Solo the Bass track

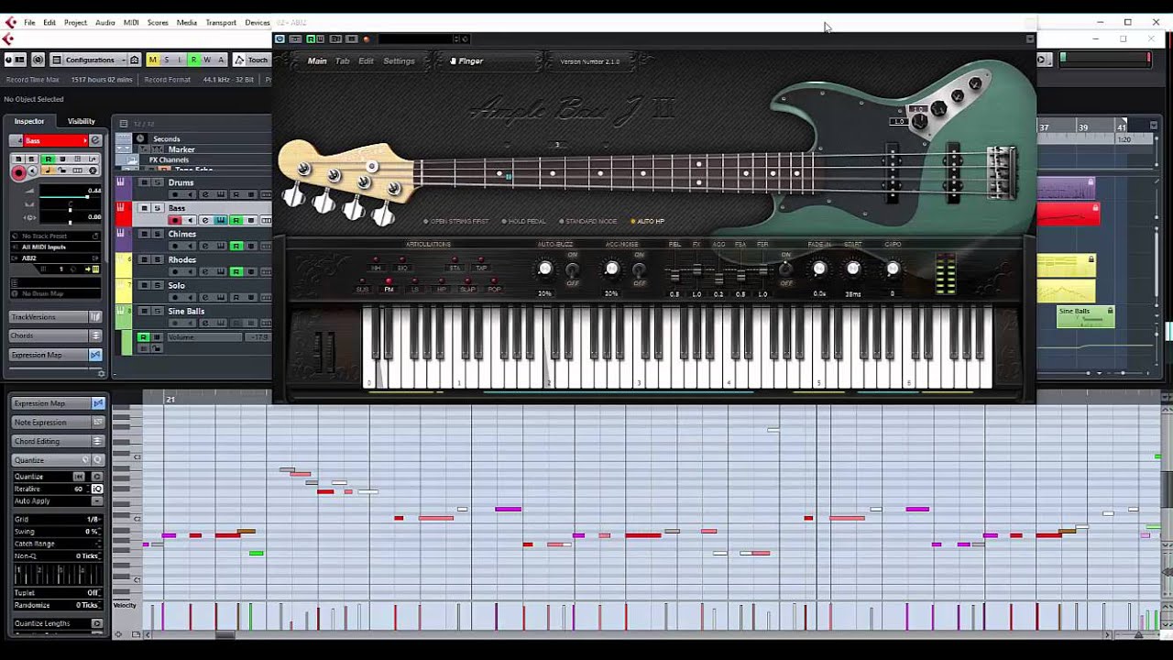coord(157,208)
